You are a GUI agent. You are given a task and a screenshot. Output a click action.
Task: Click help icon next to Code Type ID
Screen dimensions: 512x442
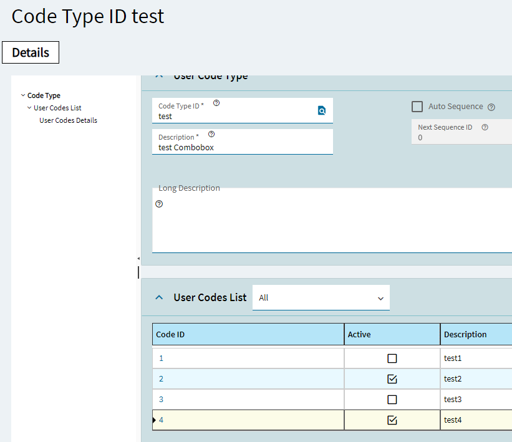coord(216,103)
